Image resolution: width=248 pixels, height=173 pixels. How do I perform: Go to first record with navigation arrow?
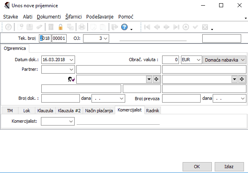click(x=147, y=27)
